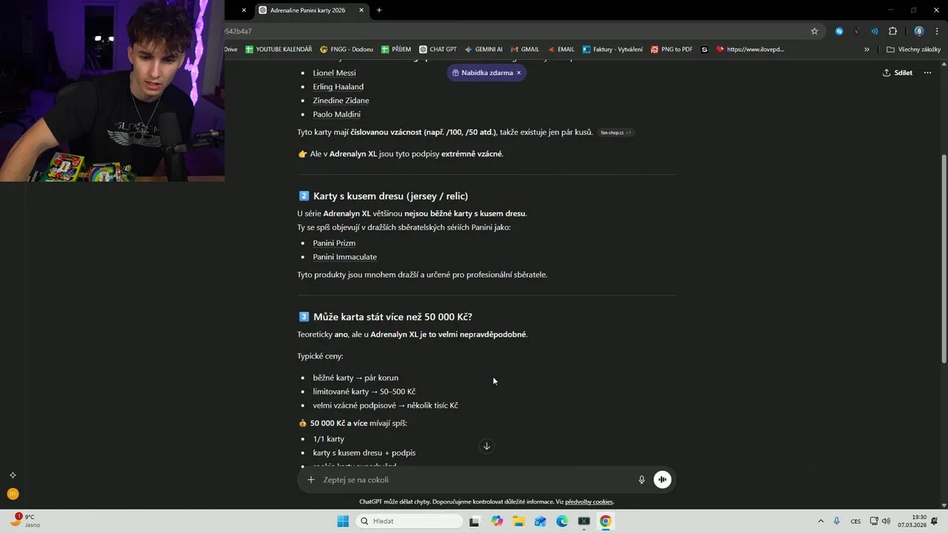Click the text 'Adrenalyn XL je to velmi nepravděpodobné'
Image resolution: width=948 pixels, height=533 pixels.
click(x=448, y=335)
